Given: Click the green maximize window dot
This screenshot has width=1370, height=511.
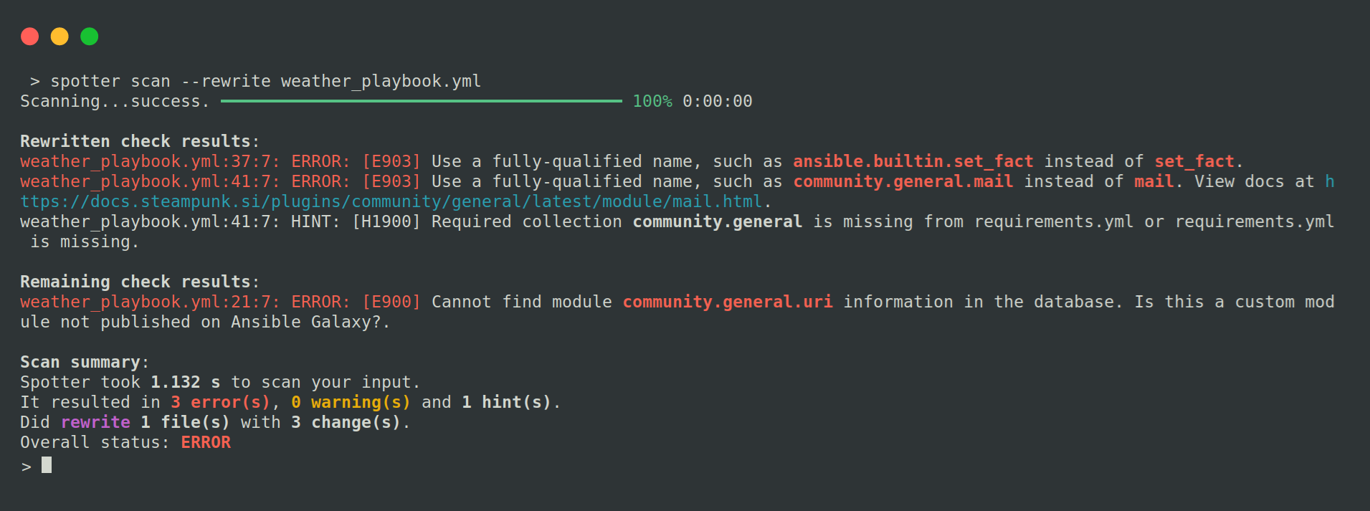Looking at the screenshot, I should pyautogui.click(x=90, y=37).
